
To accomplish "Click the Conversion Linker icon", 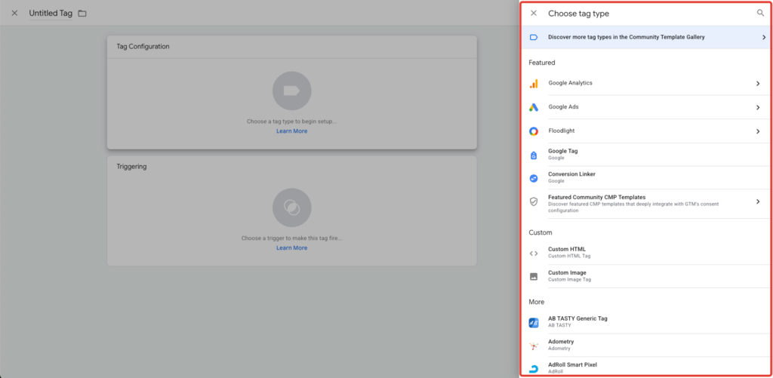I will tap(534, 178).
